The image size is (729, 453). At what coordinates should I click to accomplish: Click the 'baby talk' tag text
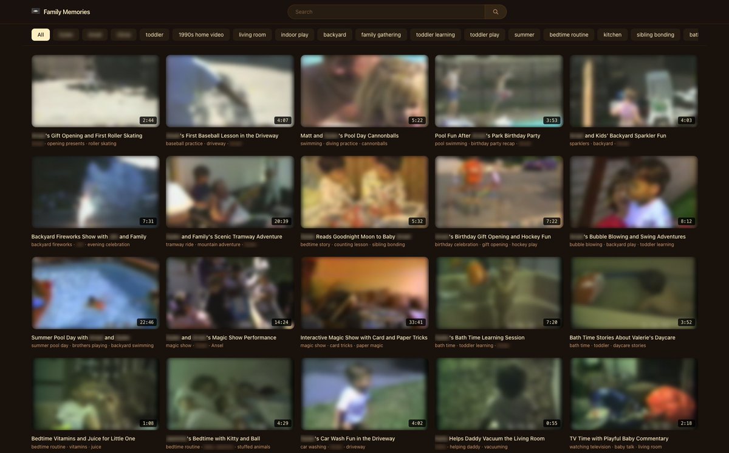625,446
